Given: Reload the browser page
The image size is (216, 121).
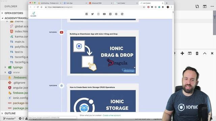Looking at the screenshot, I should tap(38, 7).
